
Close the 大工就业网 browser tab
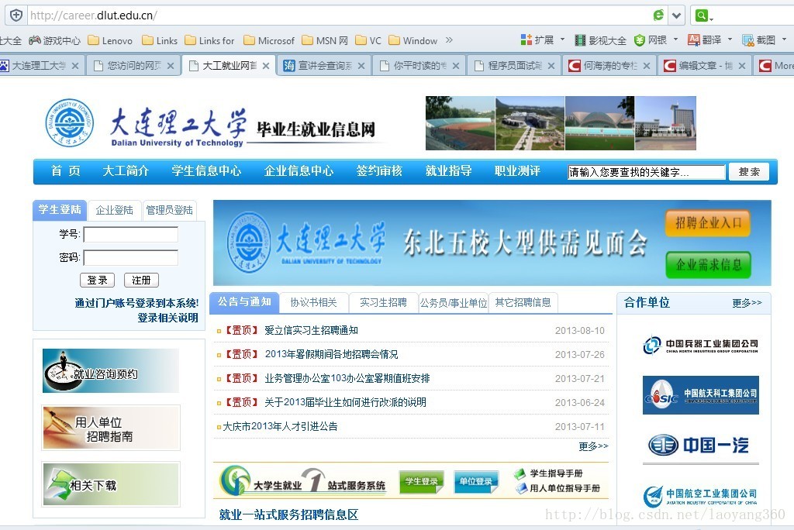(266, 66)
